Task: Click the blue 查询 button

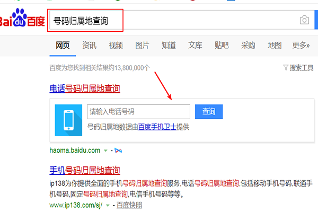Action: pyautogui.click(x=209, y=112)
